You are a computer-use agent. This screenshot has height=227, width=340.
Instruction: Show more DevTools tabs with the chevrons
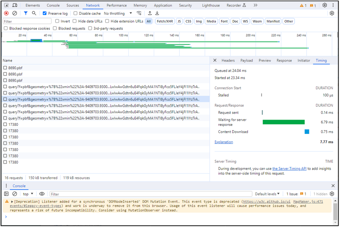click(x=256, y=5)
